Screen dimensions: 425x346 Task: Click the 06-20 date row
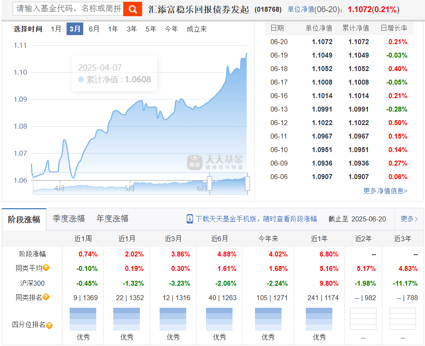tap(339, 42)
